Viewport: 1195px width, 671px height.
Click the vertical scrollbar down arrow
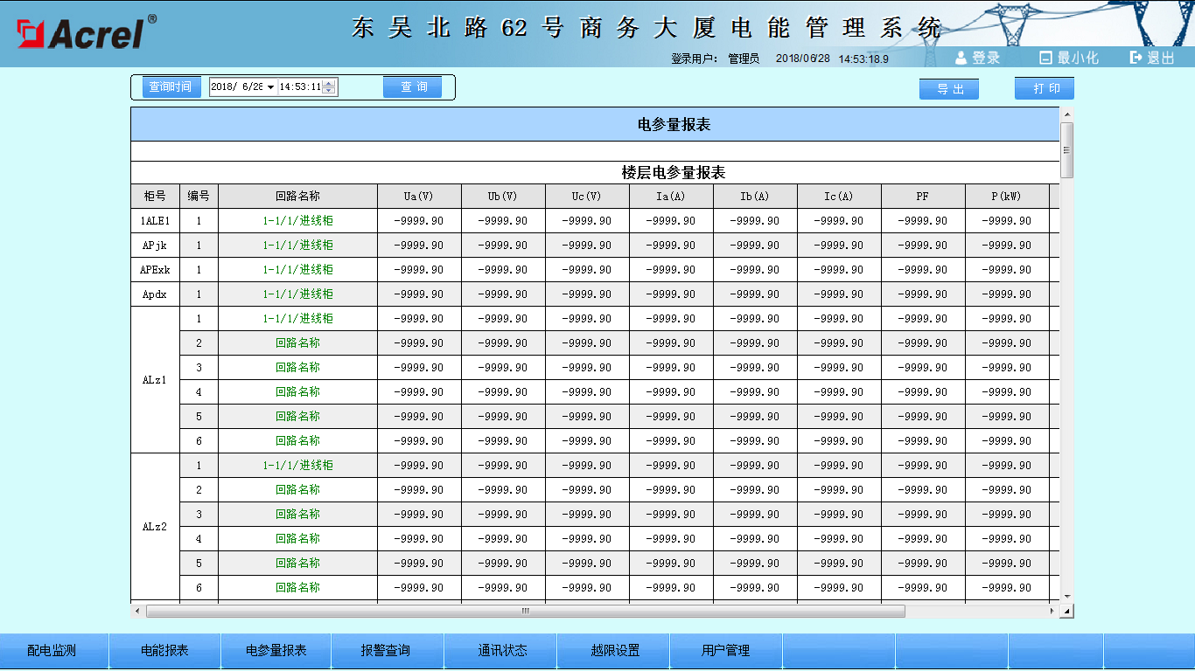pyautogui.click(x=1066, y=597)
